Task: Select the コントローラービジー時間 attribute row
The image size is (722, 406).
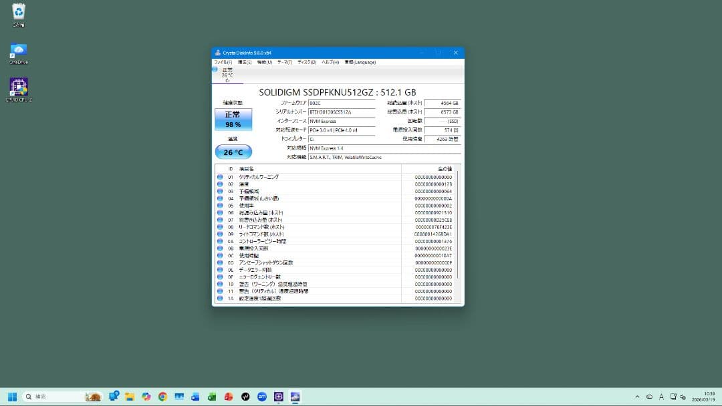Action: coord(335,241)
